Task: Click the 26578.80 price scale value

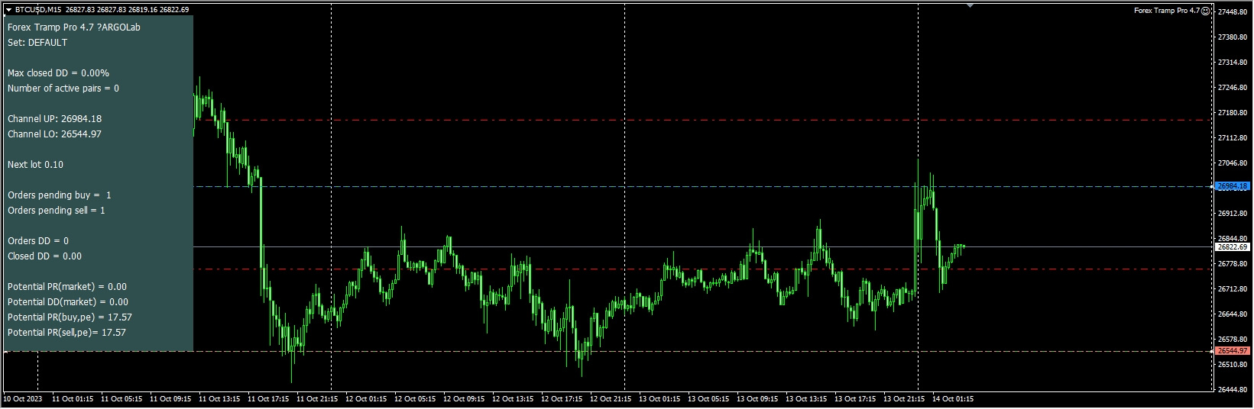Action: (x=1233, y=340)
